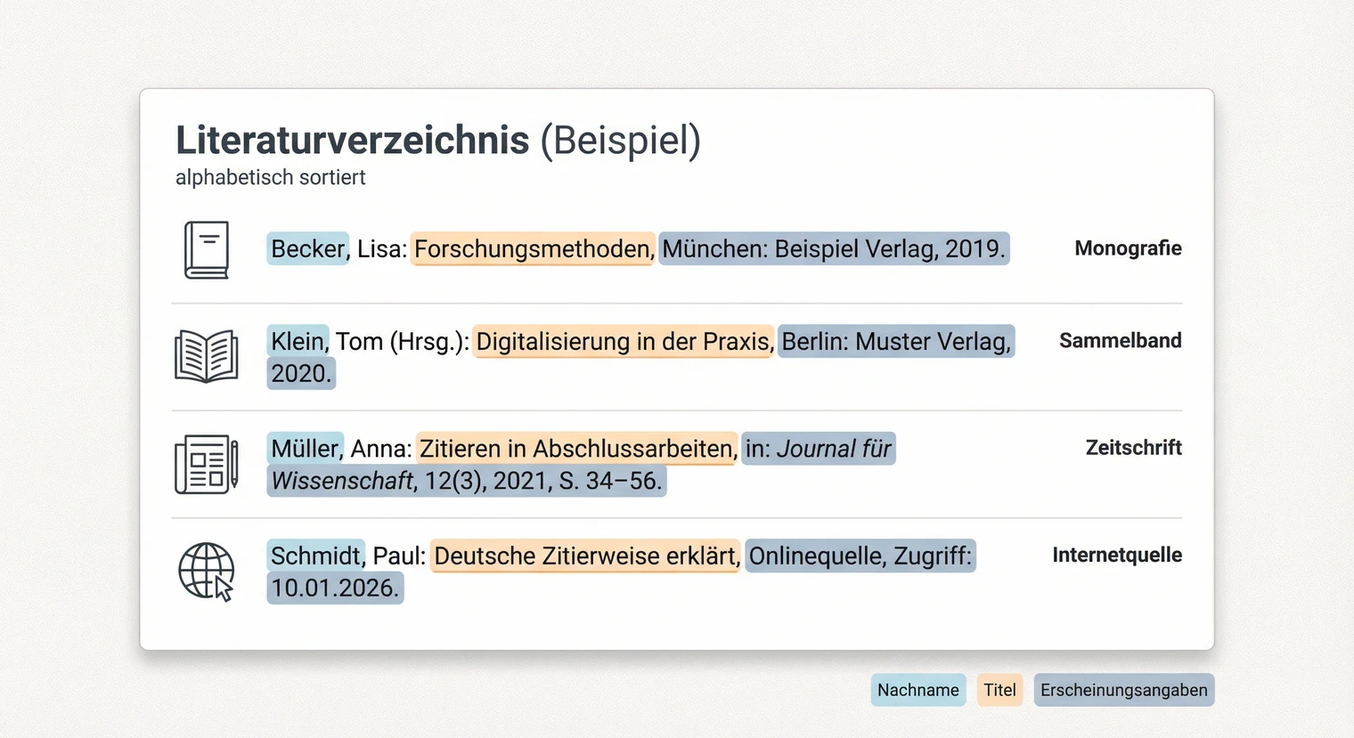1354x738 pixels.
Task: Select the Sammelband category label
Action: pos(1120,340)
